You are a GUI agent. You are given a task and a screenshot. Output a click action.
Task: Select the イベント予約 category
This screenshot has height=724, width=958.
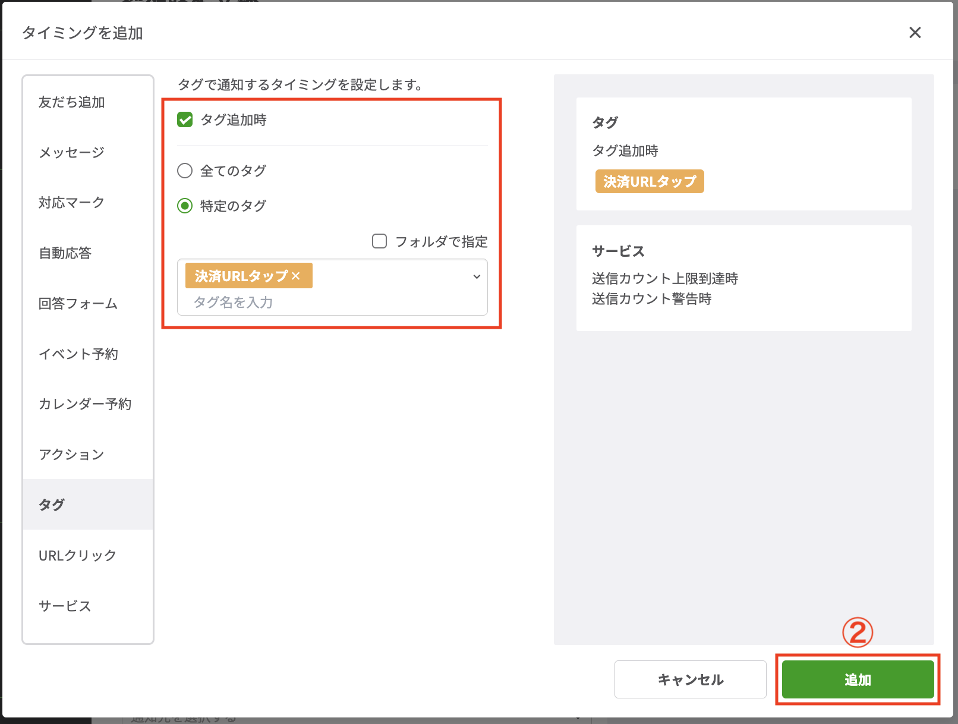[x=79, y=354]
